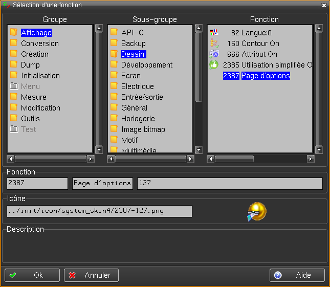Select function 160 Contour On

pos(253,43)
